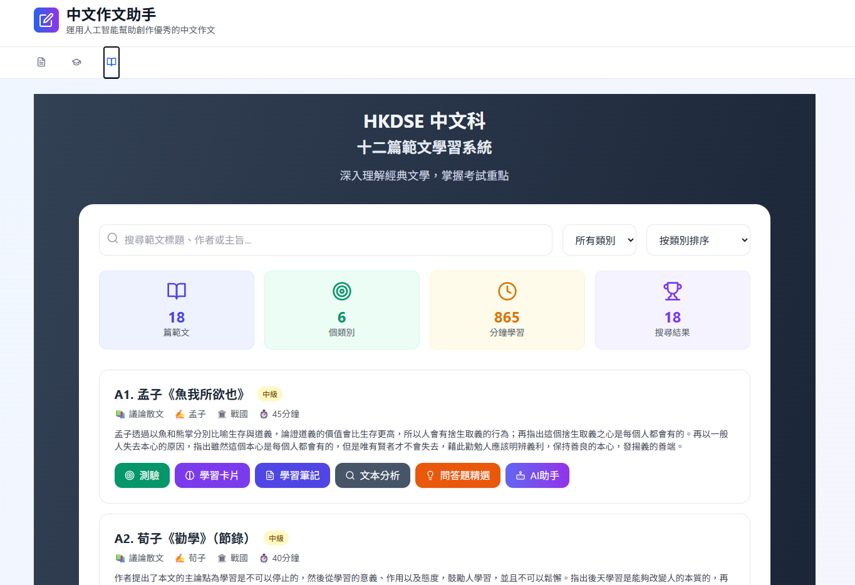This screenshot has height=585, width=855.
Task: Click the 45分鐘 duration label
Action: click(279, 414)
